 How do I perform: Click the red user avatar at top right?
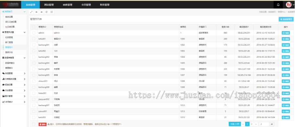pos(288,5)
